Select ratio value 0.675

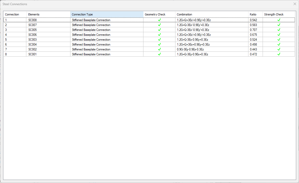pos(255,35)
